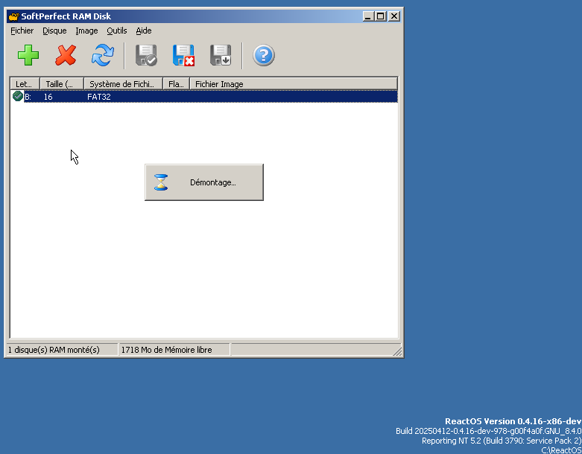
Task: Sort by the Taille column header
Action: pos(62,84)
